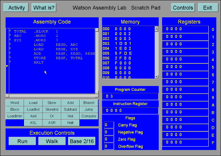221x156 pixels.
Task: Select the Zero Flag value box
Action: point(109,139)
